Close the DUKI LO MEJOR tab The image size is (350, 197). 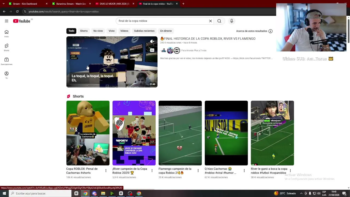pyautogui.click(x=133, y=4)
